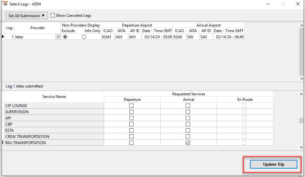Click the Provider column header
305x177 pixels.
click(x=38, y=28)
